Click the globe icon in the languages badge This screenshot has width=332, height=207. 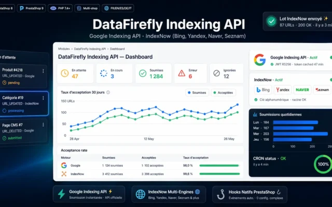click(x=106, y=8)
